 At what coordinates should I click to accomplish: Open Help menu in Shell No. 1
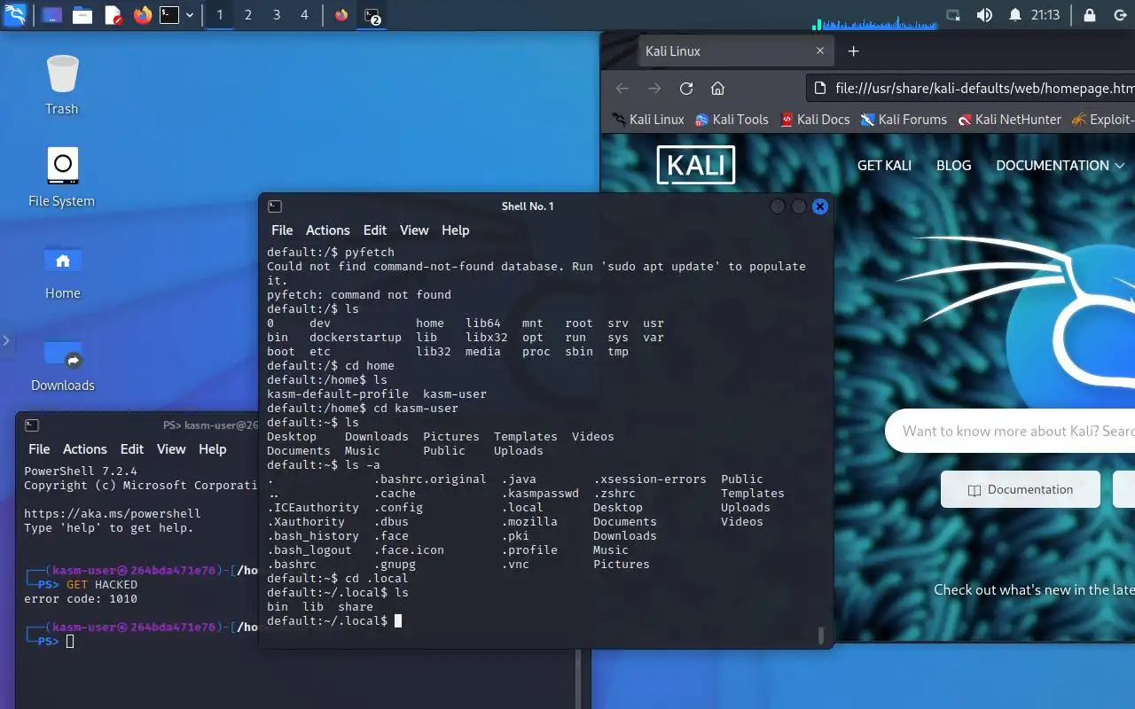click(x=455, y=230)
